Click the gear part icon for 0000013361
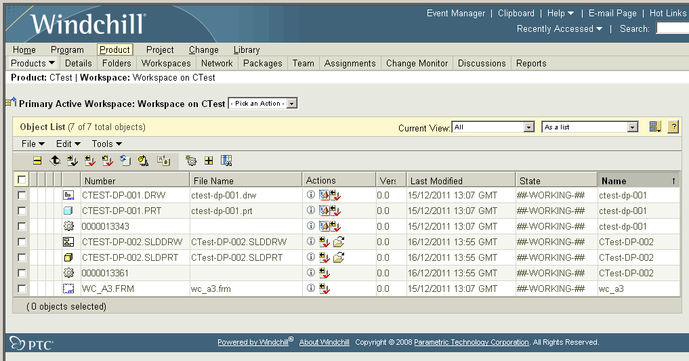 pos(68,273)
